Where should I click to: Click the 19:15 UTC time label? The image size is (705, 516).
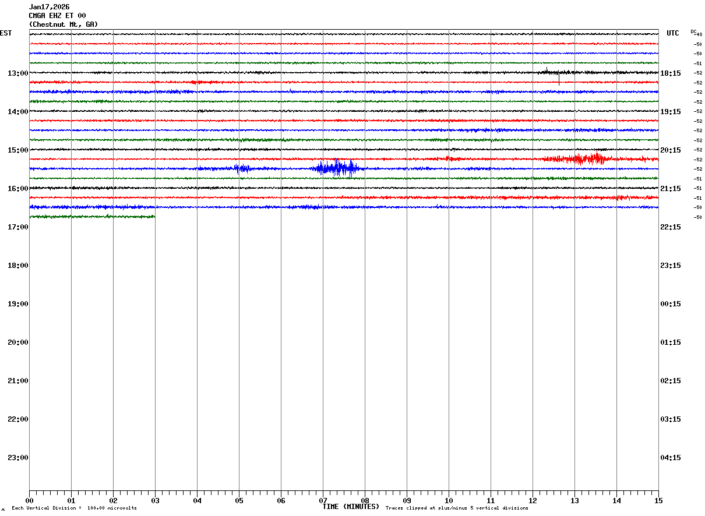671,112
